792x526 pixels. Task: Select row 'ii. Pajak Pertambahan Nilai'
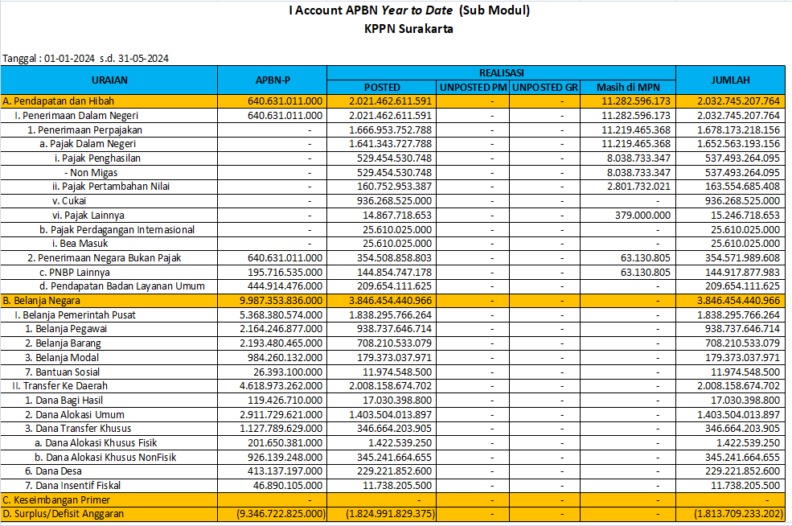[393, 187]
